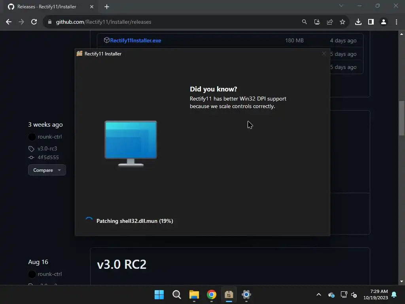Reload the GitHub releases page
The image size is (405, 304).
click(34, 22)
